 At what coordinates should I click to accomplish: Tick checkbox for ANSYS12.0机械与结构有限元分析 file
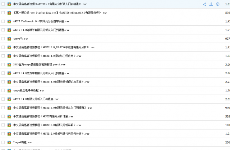pyautogui.click(x=3, y=134)
